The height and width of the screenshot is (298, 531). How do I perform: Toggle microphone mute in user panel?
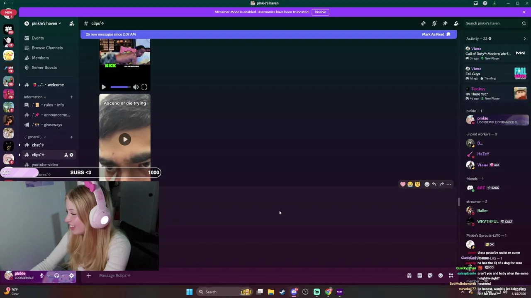tap(41, 276)
